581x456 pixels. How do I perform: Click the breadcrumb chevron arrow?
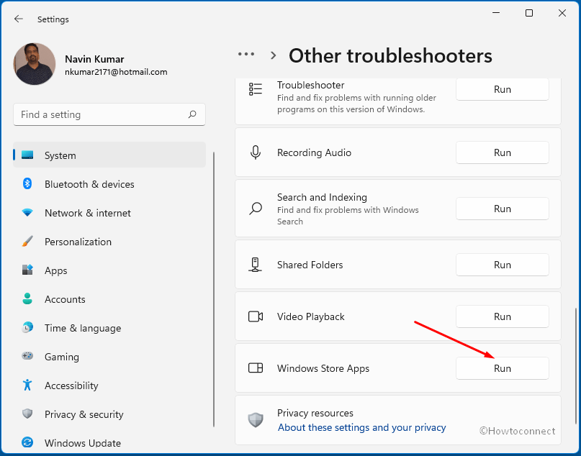click(x=274, y=55)
